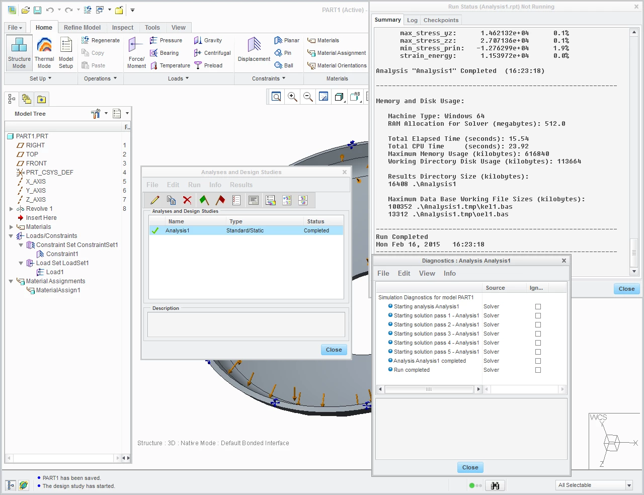Add a Bearing load
The width and height of the screenshot is (644, 495).
[165, 53]
